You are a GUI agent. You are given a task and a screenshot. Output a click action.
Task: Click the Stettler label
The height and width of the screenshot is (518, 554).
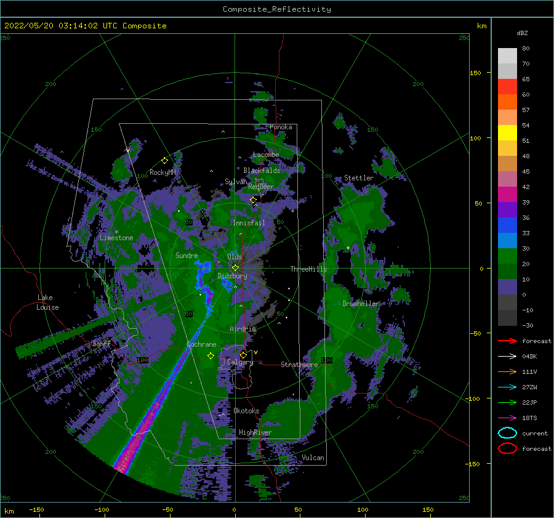(x=359, y=178)
